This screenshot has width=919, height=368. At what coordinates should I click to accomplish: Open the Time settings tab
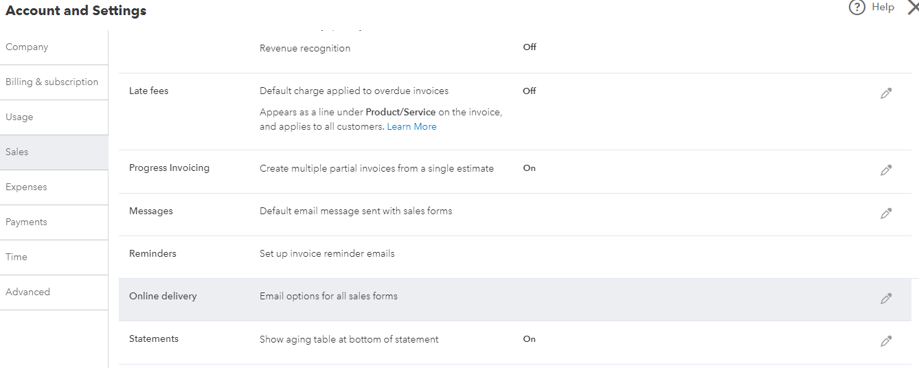point(16,257)
